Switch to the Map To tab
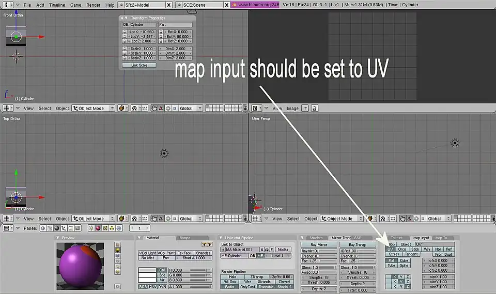496x294 pixels. coord(441,238)
